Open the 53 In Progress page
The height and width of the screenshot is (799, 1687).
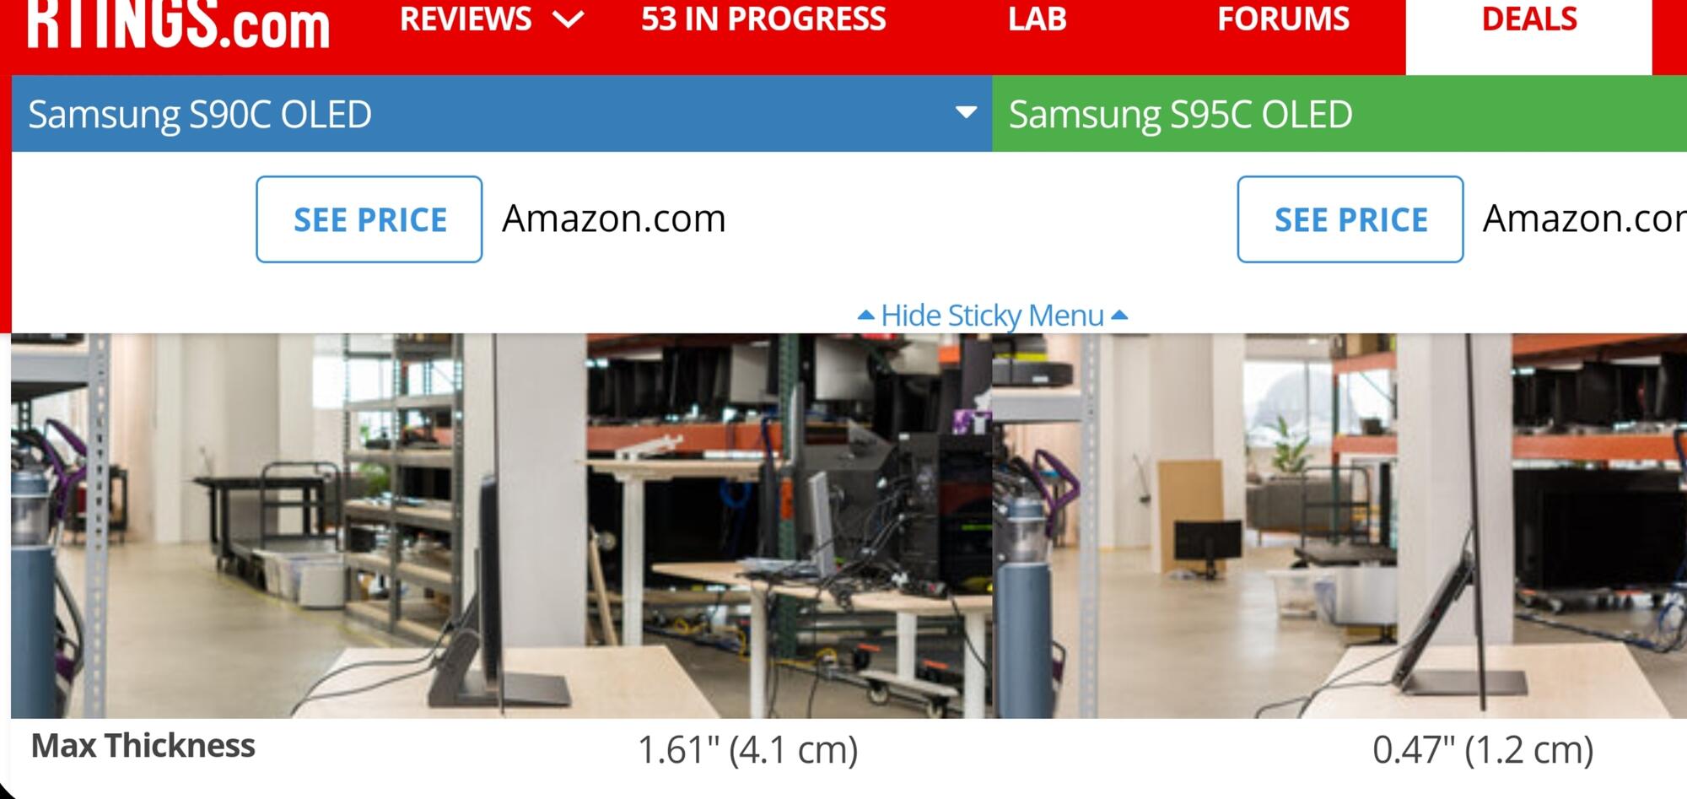pos(763,19)
